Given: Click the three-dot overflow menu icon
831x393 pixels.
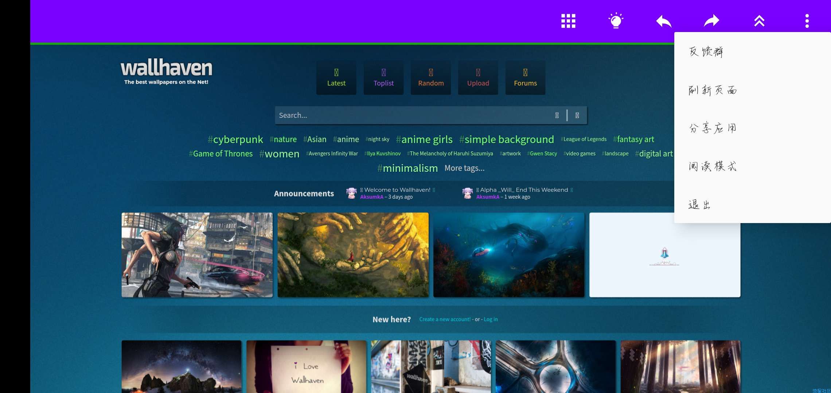Looking at the screenshot, I should pos(807,21).
